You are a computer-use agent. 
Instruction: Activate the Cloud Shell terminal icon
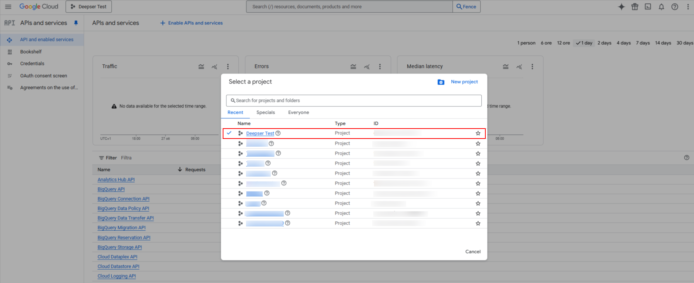click(x=648, y=7)
